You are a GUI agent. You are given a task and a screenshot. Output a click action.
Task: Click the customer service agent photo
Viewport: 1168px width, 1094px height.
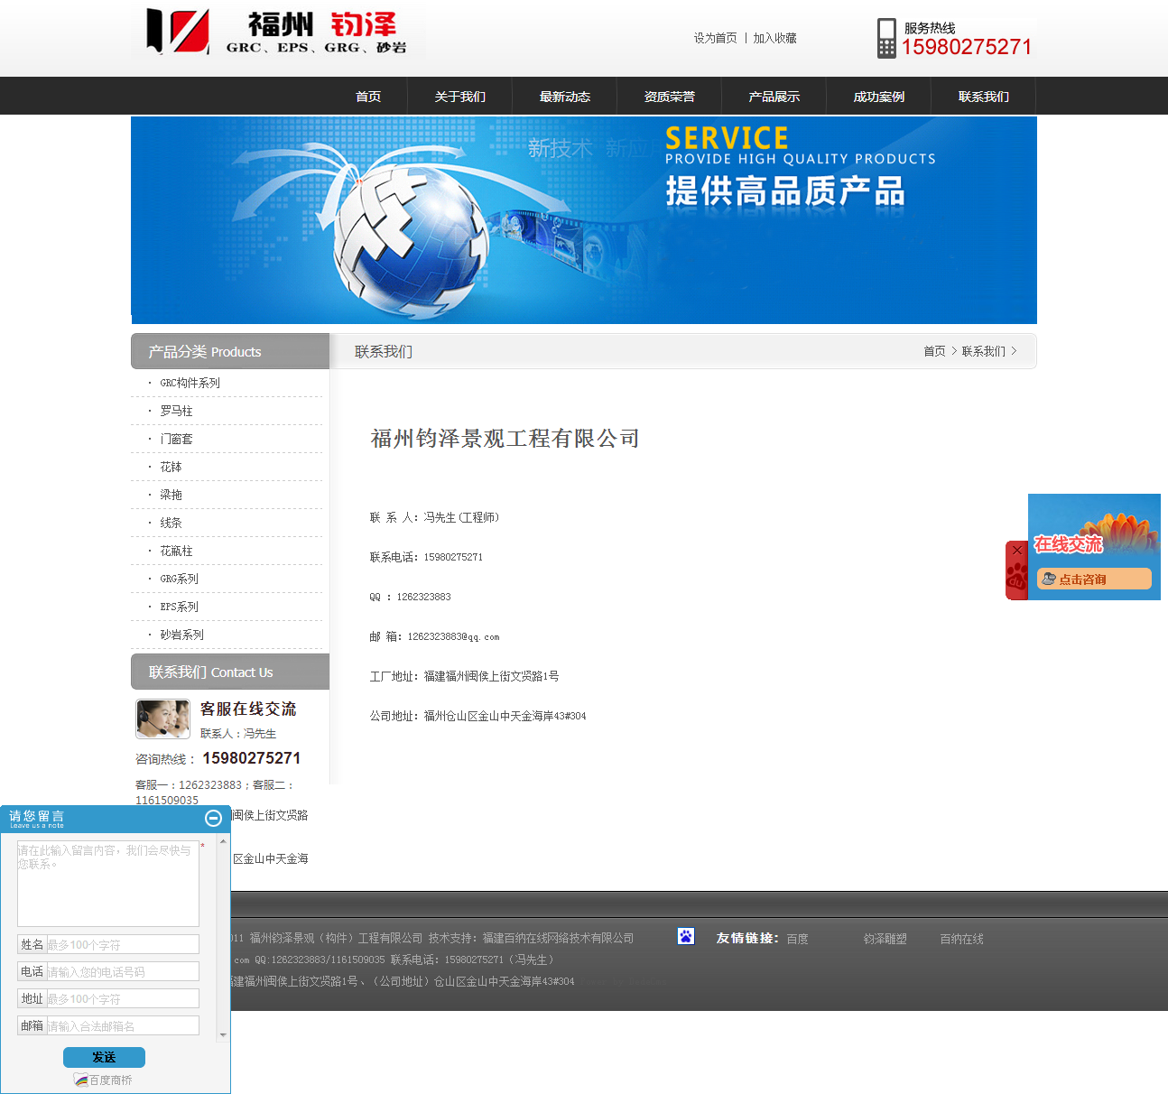(x=162, y=719)
